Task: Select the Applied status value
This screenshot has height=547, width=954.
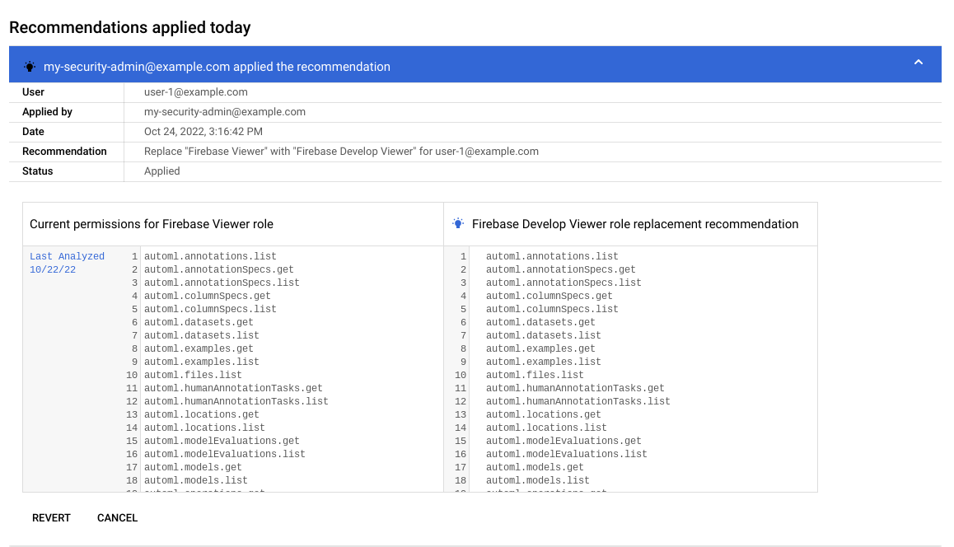Action: [x=161, y=171]
